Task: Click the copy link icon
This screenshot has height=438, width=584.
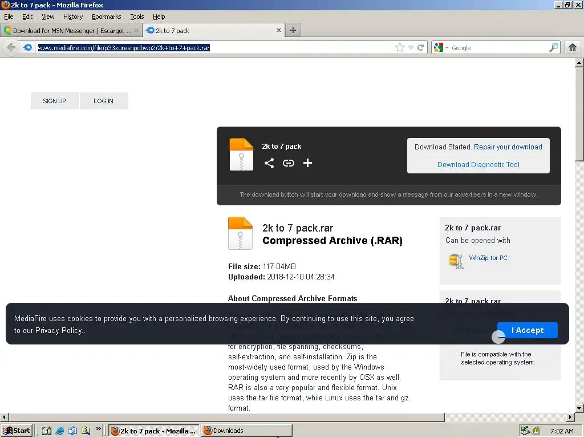Action: coord(288,163)
